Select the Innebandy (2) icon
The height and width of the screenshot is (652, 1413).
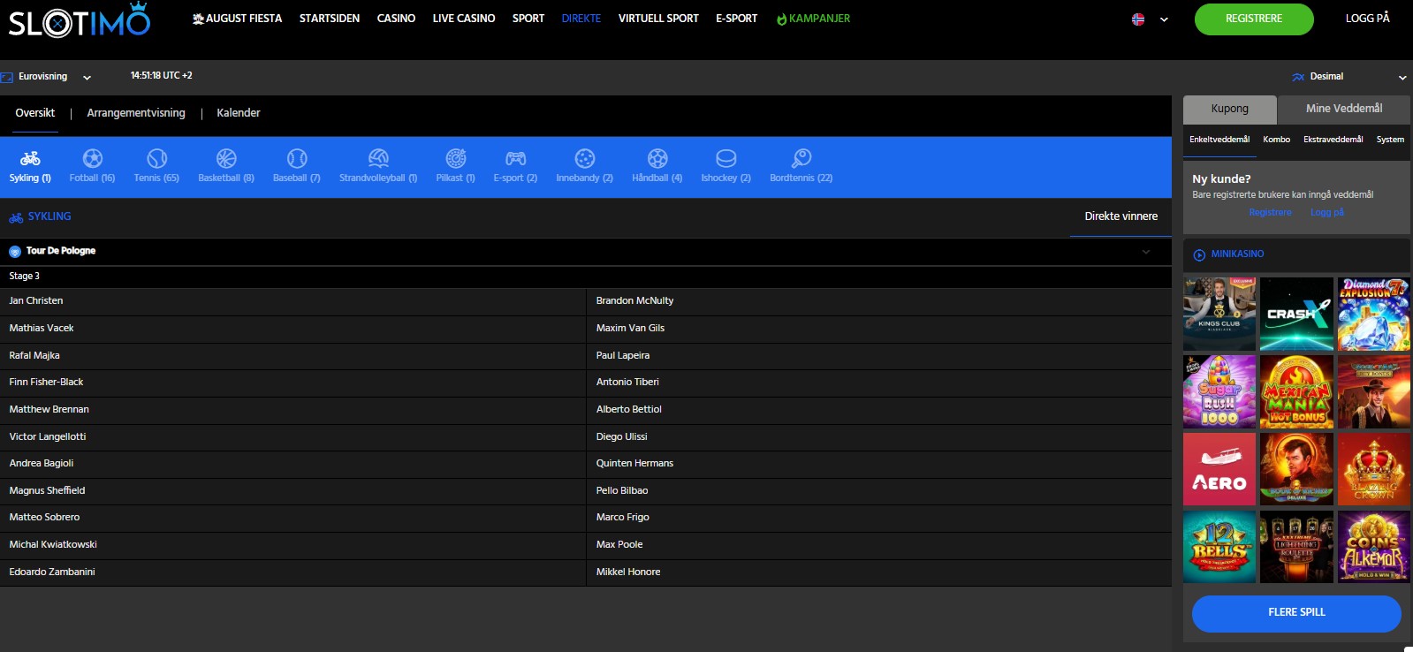coord(584,166)
